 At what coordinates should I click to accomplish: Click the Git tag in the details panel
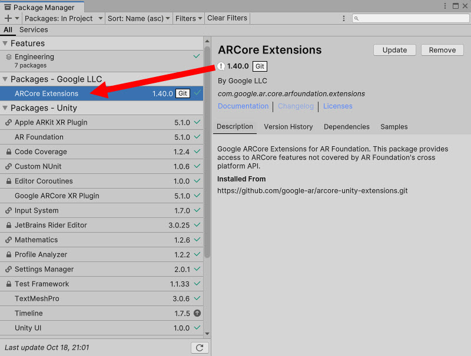click(x=260, y=66)
